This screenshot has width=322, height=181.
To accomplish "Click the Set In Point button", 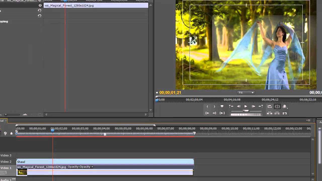I will coord(207,106).
